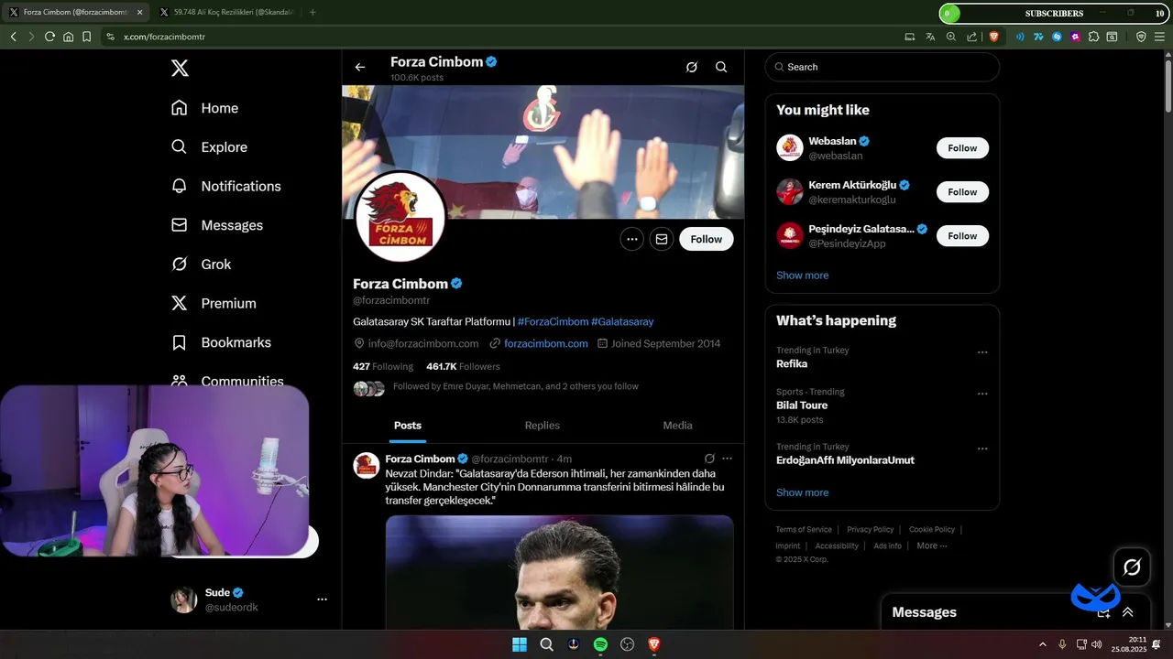Open the Notifications page
The image size is (1173, 659).
click(x=225, y=186)
